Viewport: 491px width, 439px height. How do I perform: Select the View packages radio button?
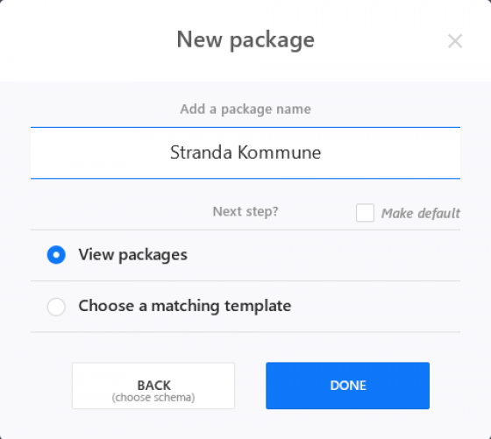tap(56, 255)
